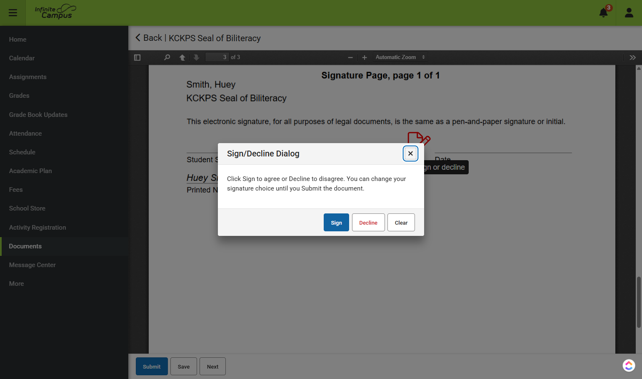Open Find in document search
The height and width of the screenshot is (379, 642).
pyautogui.click(x=167, y=57)
